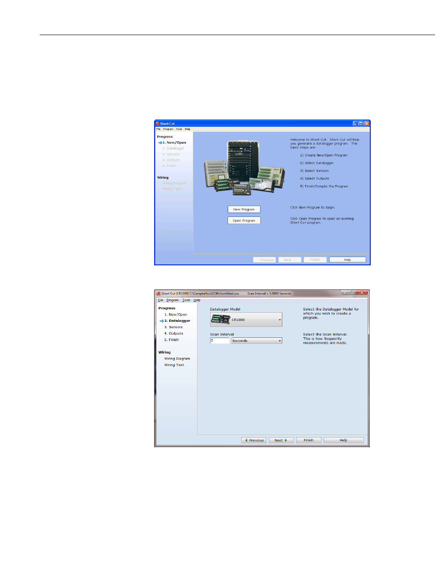Close the Short Cut (CR1000) window

362,293
